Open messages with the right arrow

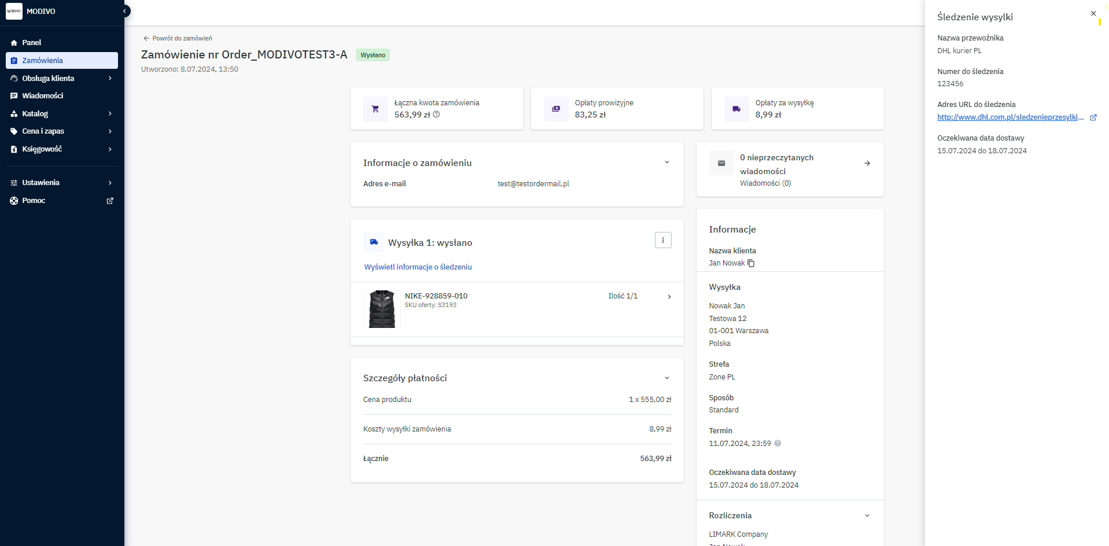[867, 163]
